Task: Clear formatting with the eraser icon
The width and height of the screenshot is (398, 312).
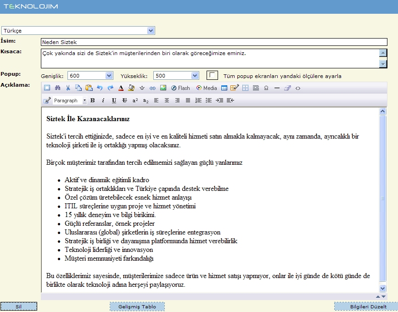Action: [x=287, y=88]
